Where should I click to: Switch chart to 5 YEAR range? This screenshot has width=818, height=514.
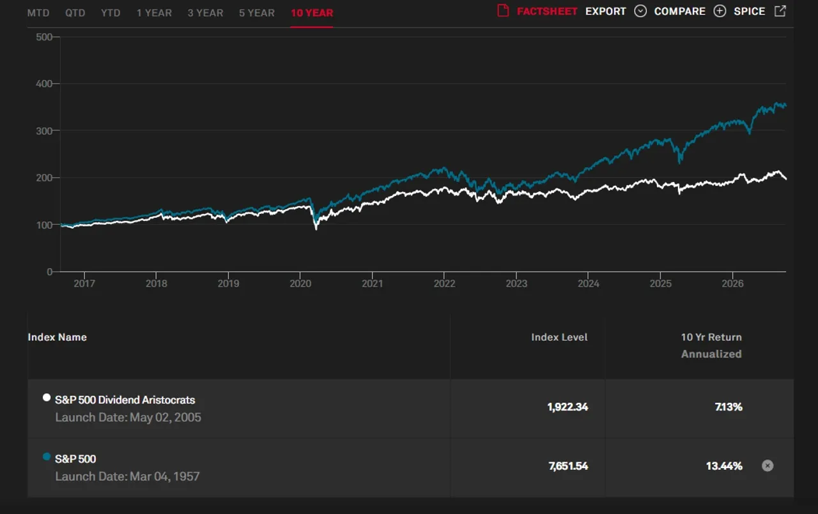(x=257, y=13)
